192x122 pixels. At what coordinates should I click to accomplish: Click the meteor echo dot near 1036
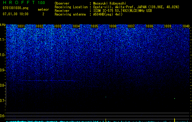pyautogui.click(x=106, y=97)
